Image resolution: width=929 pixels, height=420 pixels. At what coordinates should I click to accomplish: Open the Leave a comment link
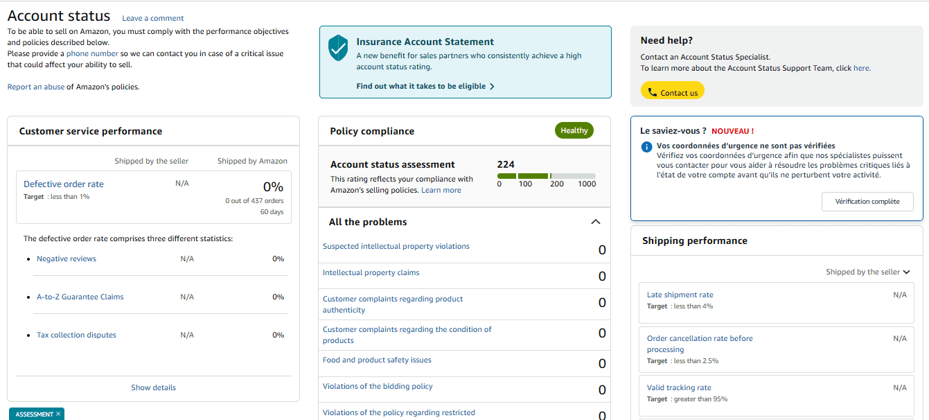pos(152,18)
